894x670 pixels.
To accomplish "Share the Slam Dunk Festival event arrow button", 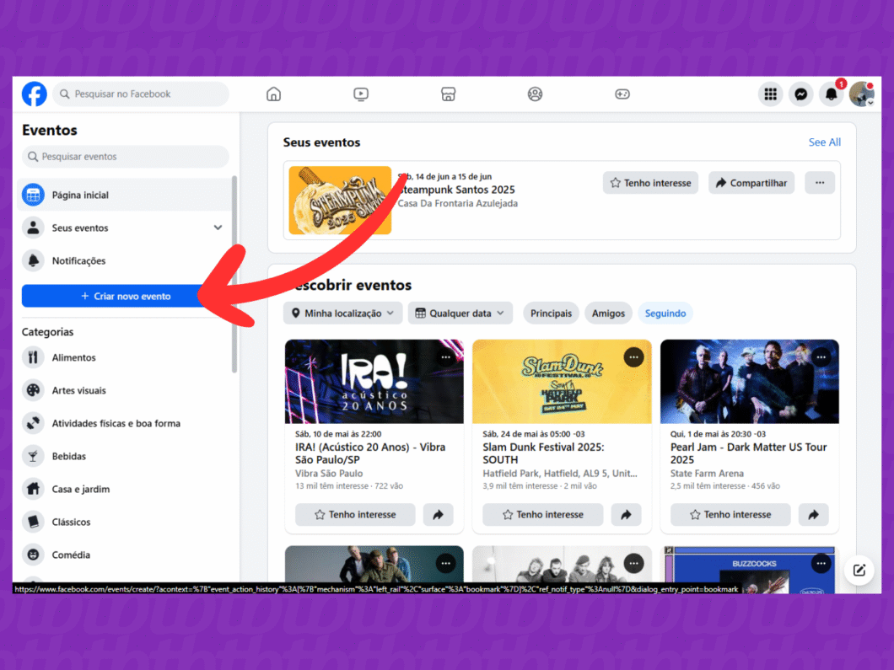I will pyautogui.click(x=626, y=514).
